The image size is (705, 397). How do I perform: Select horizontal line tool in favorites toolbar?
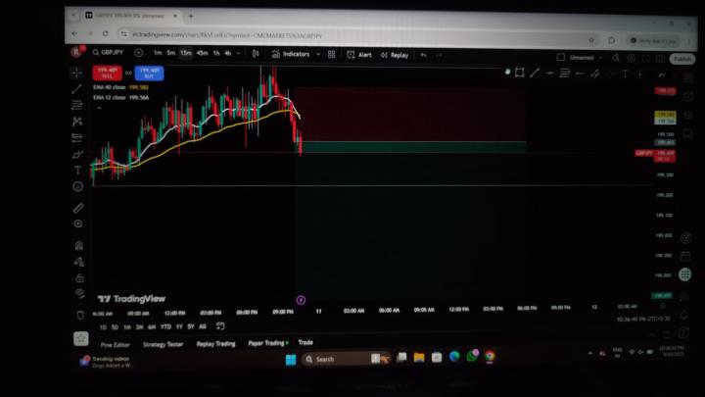[550, 73]
